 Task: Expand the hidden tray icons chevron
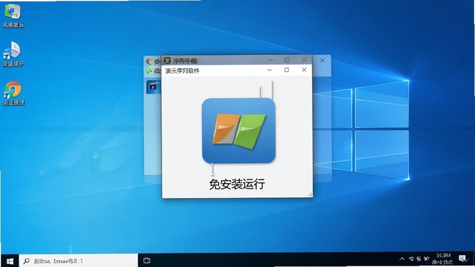click(x=402, y=259)
